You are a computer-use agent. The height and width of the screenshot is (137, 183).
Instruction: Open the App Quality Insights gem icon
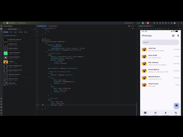pos(1,107)
